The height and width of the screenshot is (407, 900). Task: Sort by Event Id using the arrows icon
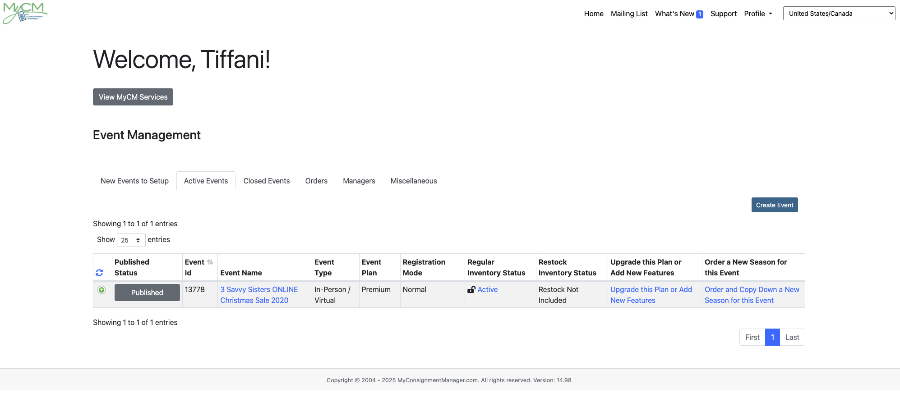(x=210, y=262)
